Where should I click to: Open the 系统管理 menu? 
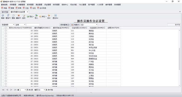(x=117, y=5)
